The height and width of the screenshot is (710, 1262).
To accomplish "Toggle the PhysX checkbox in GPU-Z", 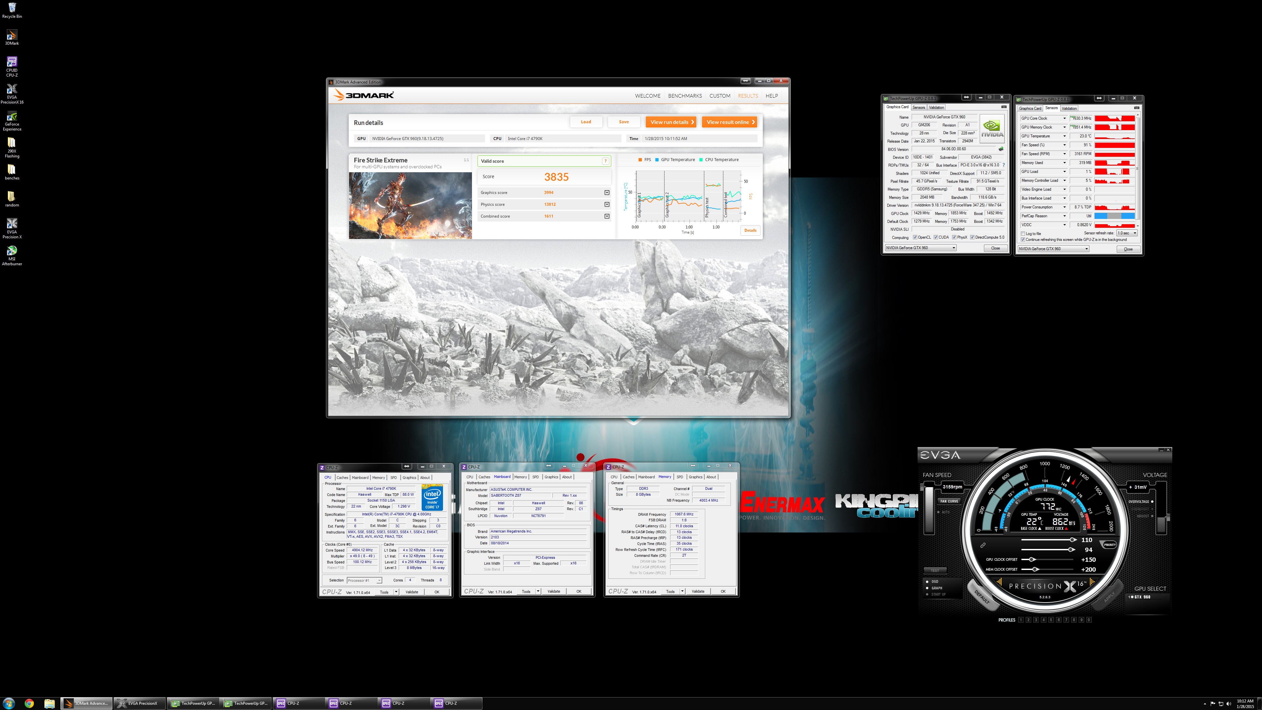I will tap(954, 238).
